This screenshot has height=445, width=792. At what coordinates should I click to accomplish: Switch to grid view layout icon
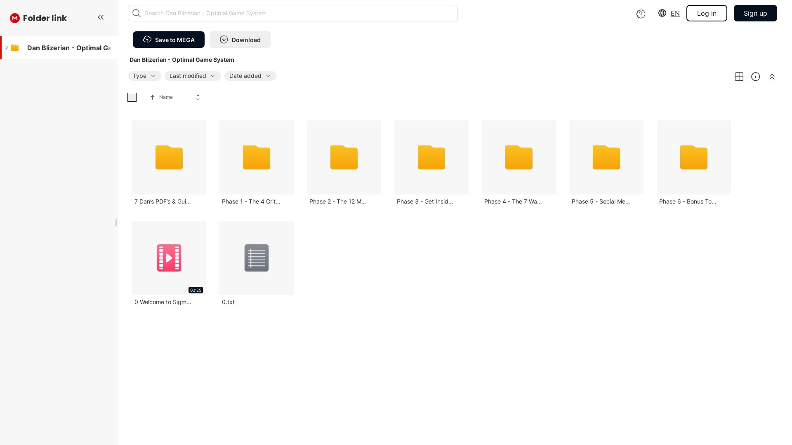point(739,77)
